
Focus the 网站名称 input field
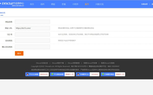click(32, 22)
